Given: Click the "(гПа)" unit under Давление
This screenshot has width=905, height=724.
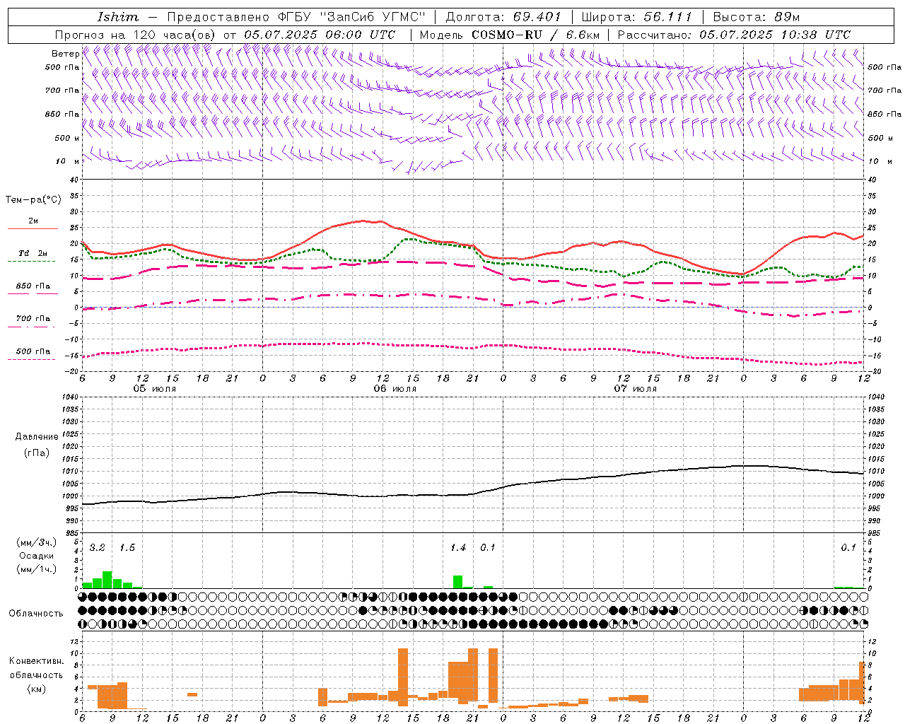Looking at the screenshot, I should [x=37, y=453].
